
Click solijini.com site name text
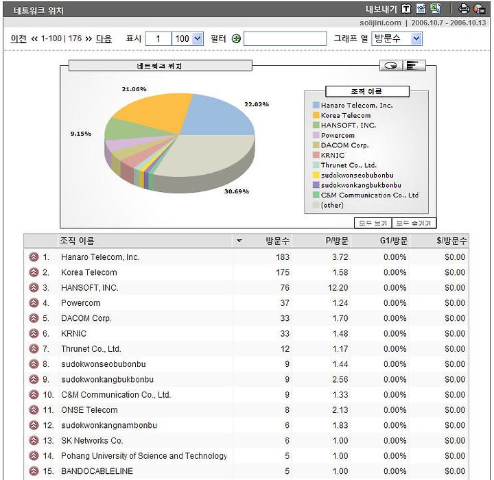point(380,23)
